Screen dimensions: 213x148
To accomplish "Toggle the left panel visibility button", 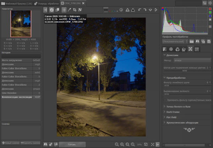I will 45,10.
